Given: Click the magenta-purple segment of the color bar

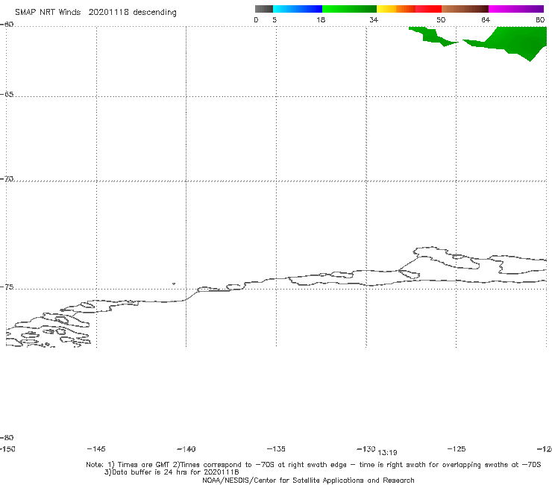Looking at the screenshot, I should click(x=516, y=9).
